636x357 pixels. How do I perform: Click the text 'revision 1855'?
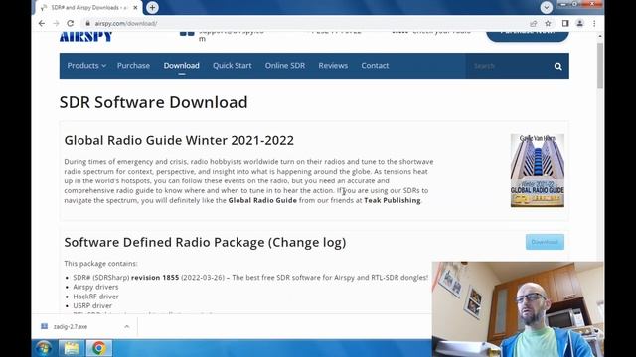click(x=155, y=278)
